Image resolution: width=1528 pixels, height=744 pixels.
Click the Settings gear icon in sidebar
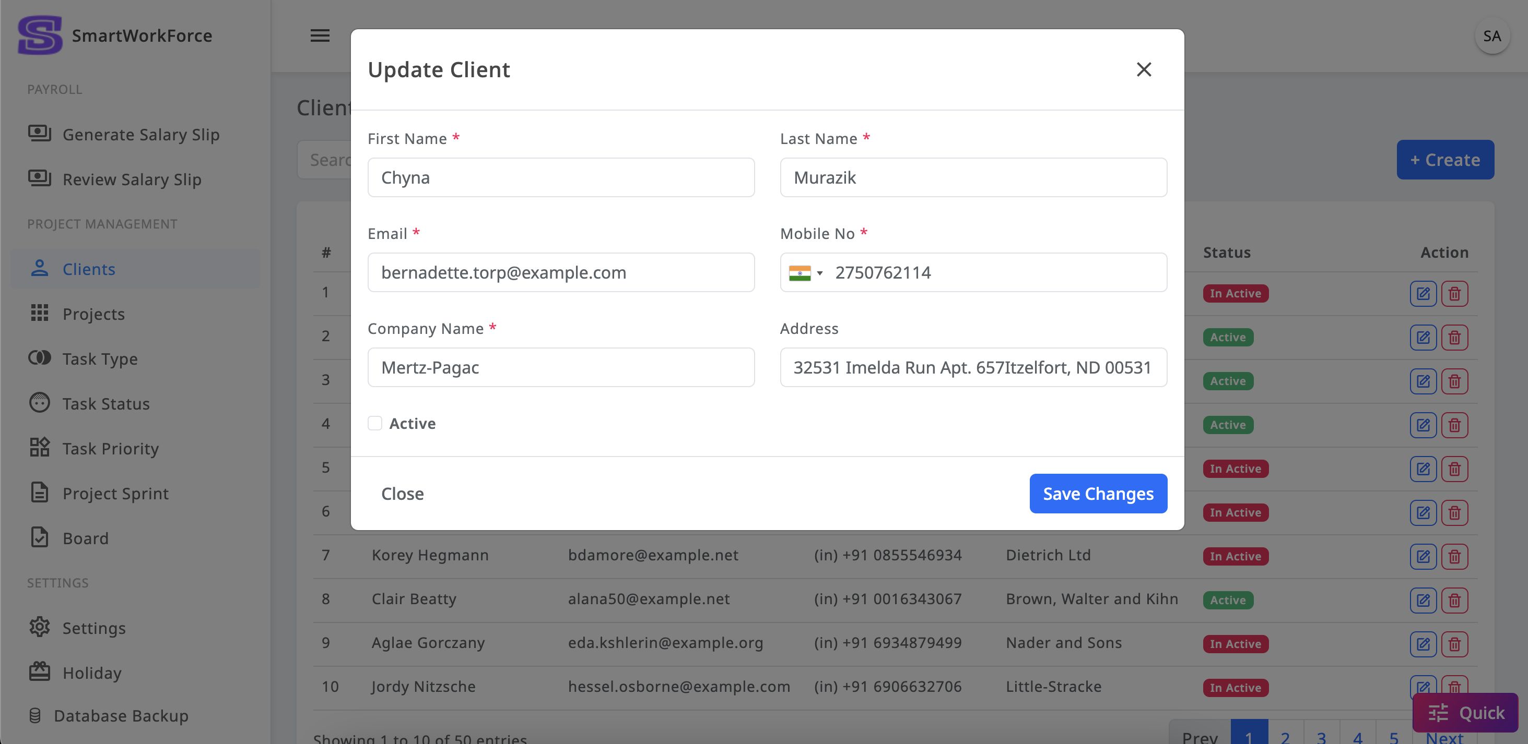point(40,627)
